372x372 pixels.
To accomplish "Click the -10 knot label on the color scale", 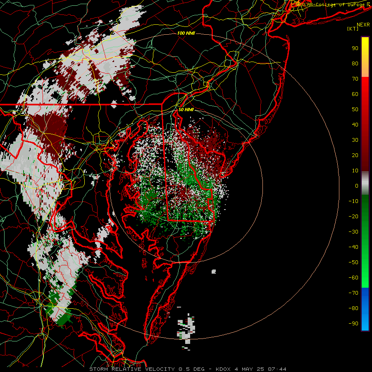I will pos(353,201).
